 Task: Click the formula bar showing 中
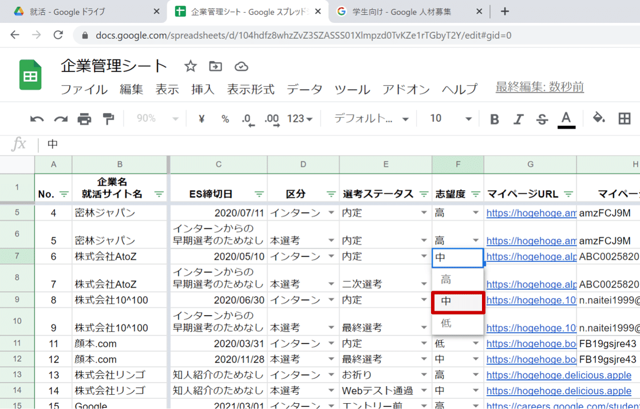(x=339, y=144)
